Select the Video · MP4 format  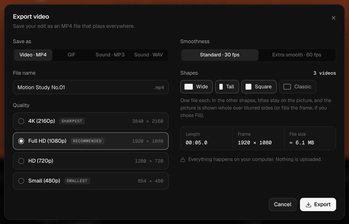[33, 55]
